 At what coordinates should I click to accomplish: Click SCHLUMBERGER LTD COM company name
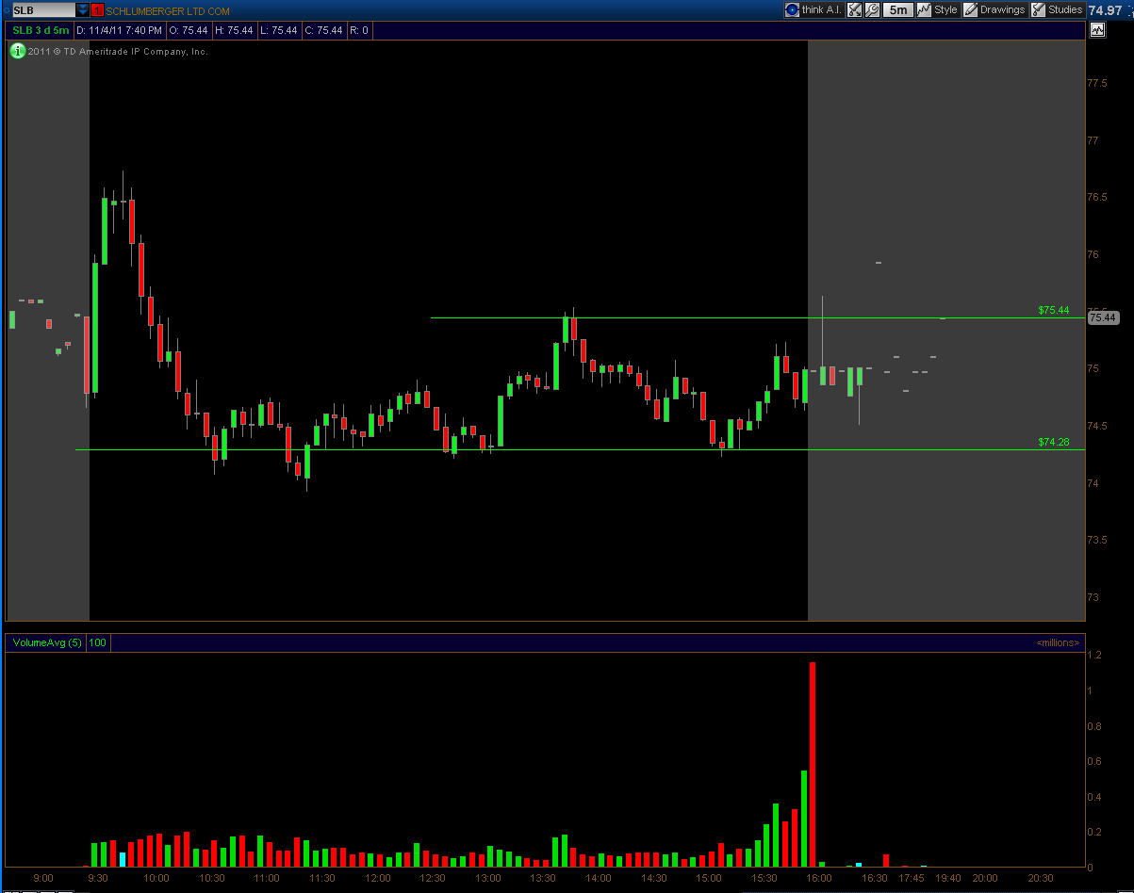point(168,10)
